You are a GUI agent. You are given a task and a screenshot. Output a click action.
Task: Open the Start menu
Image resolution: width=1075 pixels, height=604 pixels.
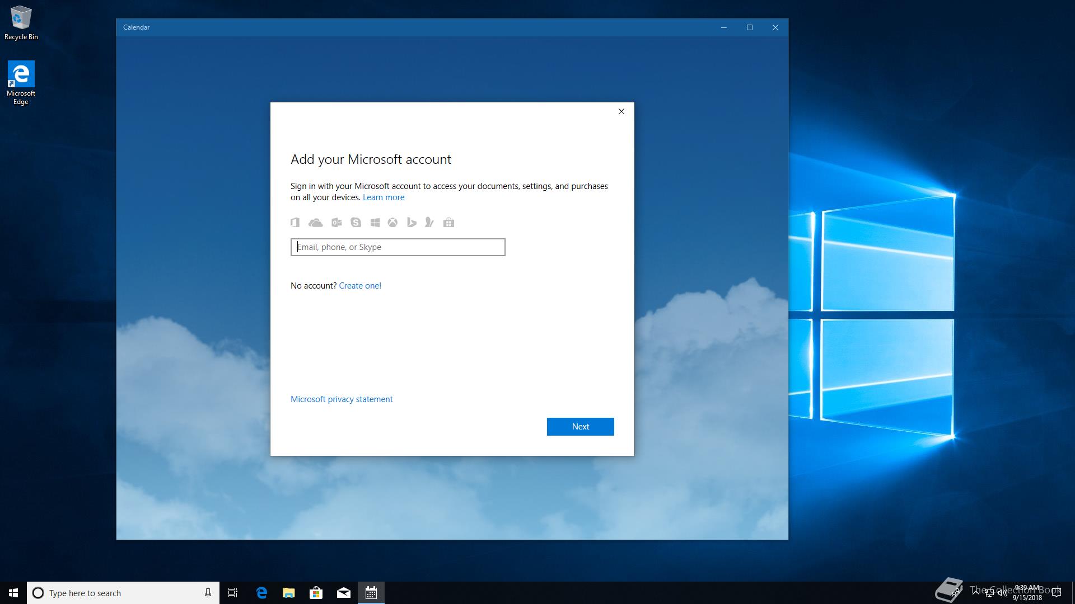(x=13, y=593)
